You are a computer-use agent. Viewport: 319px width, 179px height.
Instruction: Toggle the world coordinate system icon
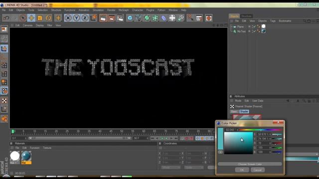tap(93, 18)
